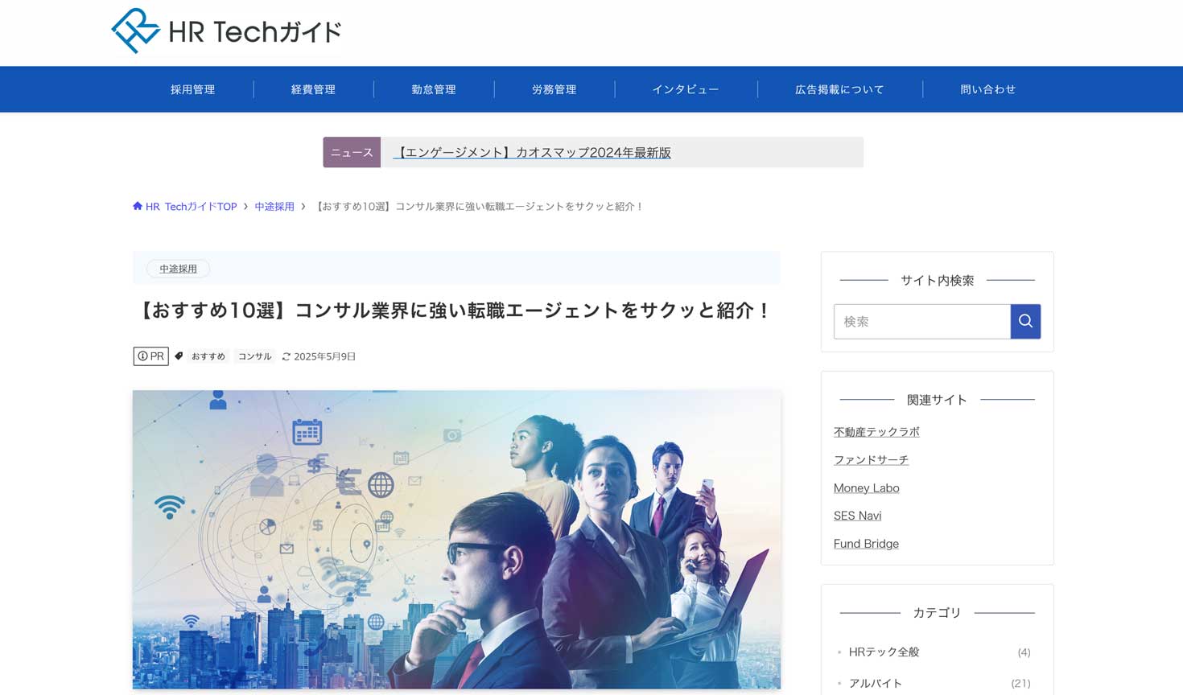Screen dimensions: 1183x695
Task: Click the 中途採用 category badge above title
Action: 178,269
